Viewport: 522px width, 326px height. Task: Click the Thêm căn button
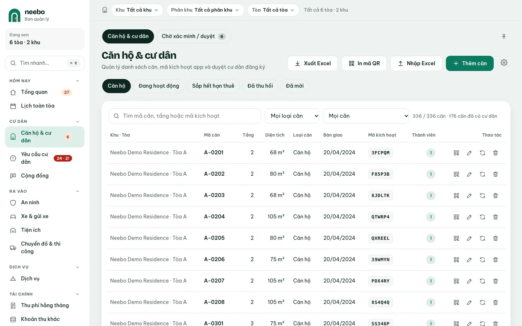click(469, 63)
